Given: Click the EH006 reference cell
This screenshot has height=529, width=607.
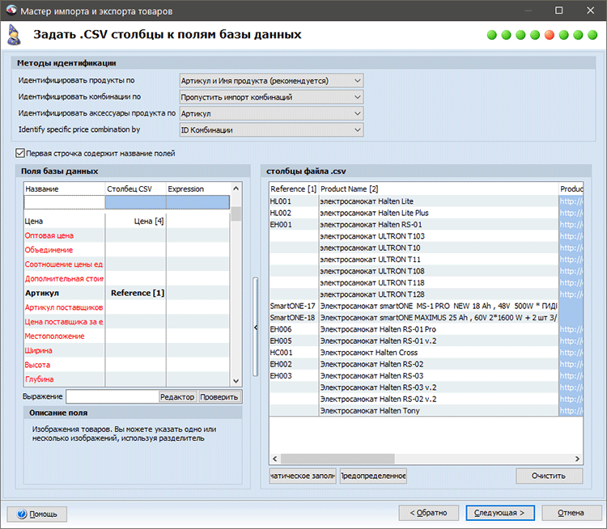Looking at the screenshot, I should [294, 329].
